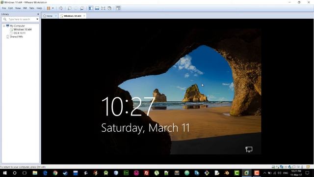Open the VM menu
This screenshot has height=177, width=314.
coord(25,8)
